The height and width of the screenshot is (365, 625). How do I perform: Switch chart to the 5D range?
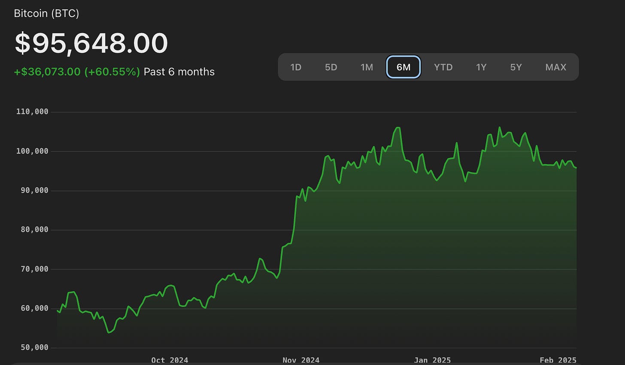(x=331, y=67)
